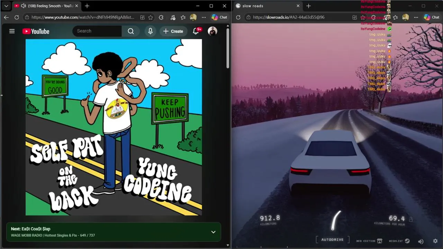The height and width of the screenshot is (249, 443).
Task: Focus the YouTube Search input field
Action: [97, 31]
